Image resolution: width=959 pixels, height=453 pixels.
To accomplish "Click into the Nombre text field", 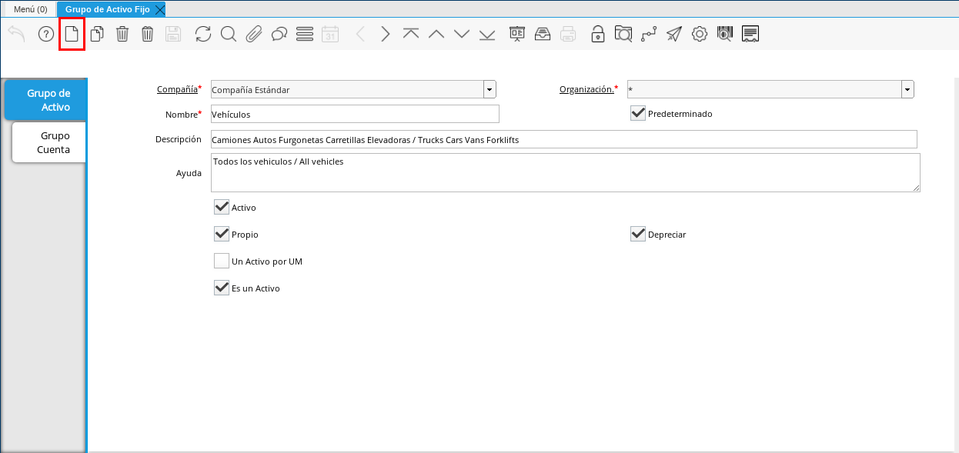I will [x=354, y=115].
